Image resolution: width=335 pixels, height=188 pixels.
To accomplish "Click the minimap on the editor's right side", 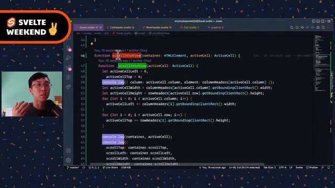I will [x=321, y=64].
